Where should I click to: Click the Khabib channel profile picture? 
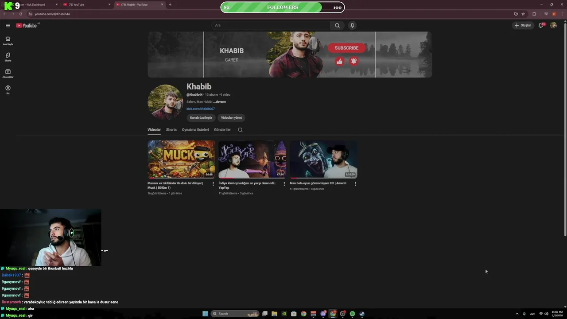[x=165, y=102]
